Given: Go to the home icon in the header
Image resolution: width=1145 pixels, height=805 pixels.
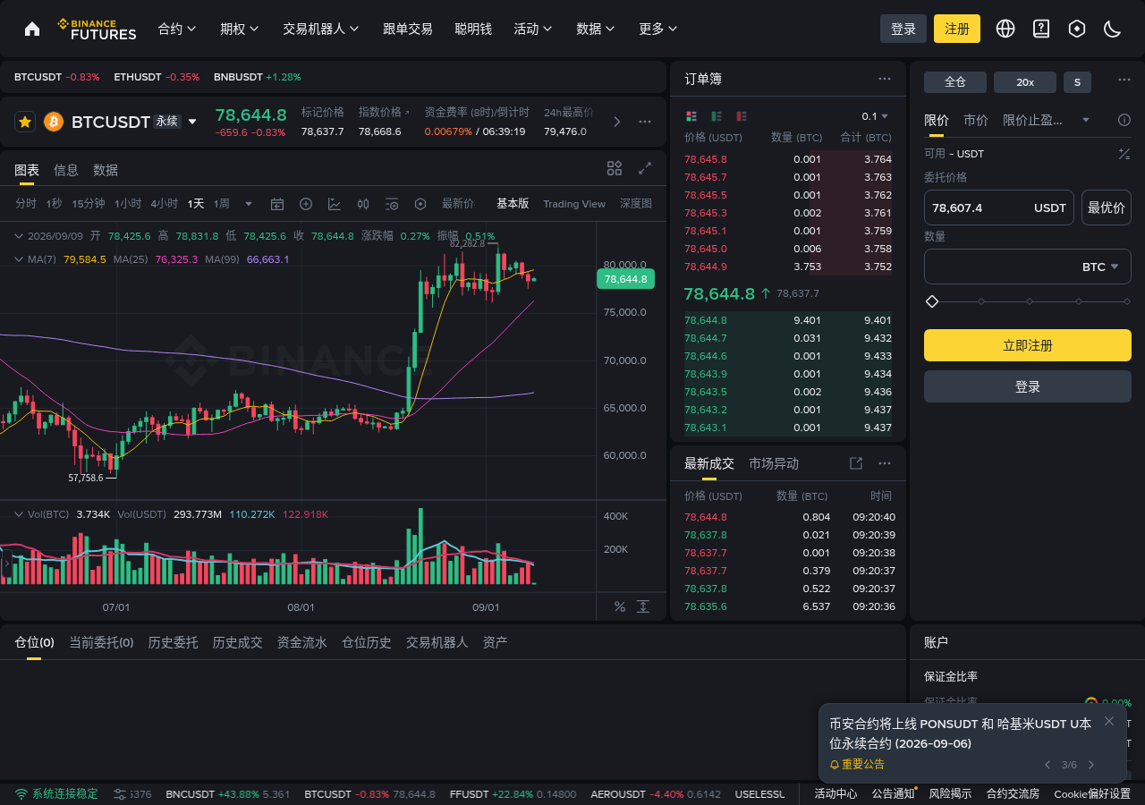Looking at the screenshot, I should tap(32, 29).
